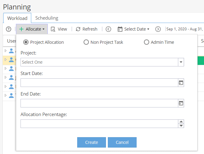Viewport: 204px width, 154px height.
Task: Open the Project Select One dropdown
Action: (102, 62)
